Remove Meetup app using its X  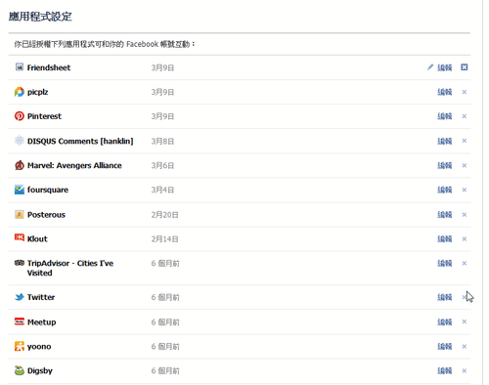tap(465, 321)
